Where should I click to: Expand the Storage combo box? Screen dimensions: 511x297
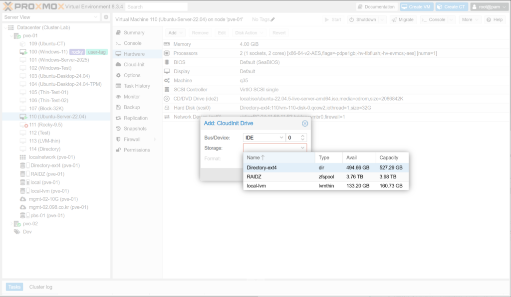tap(302, 148)
